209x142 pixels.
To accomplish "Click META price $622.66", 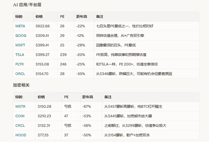I will [43, 26].
